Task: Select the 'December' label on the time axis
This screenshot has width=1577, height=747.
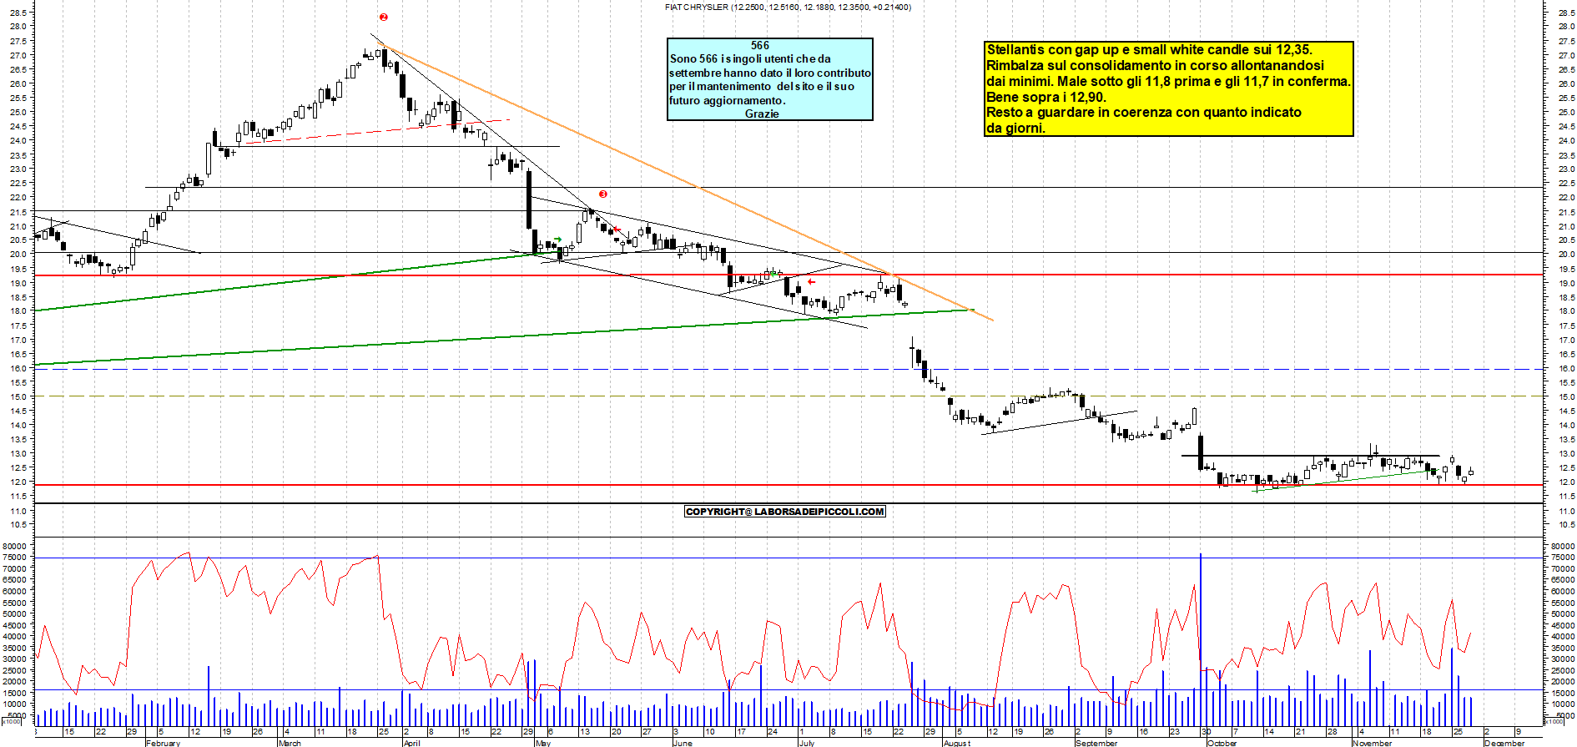Action: click(x=1504, y=743)
